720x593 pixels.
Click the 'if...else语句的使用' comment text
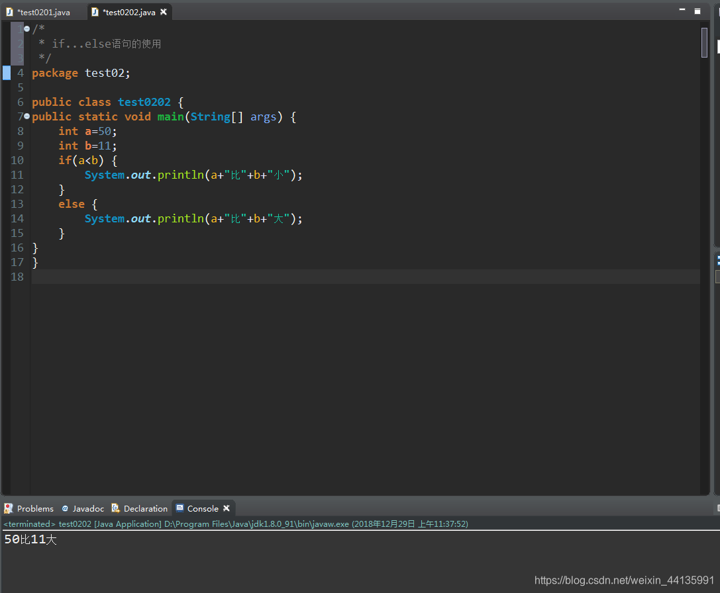(x=107, y=44)
